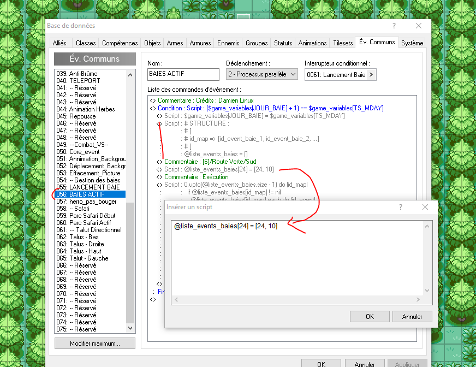Select list entry 054: -- Gestion des baies
Screen dimensions: 476x367
(91, 180)
